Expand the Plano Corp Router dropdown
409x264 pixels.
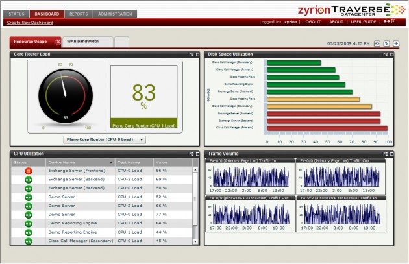(x=142, y=139)
